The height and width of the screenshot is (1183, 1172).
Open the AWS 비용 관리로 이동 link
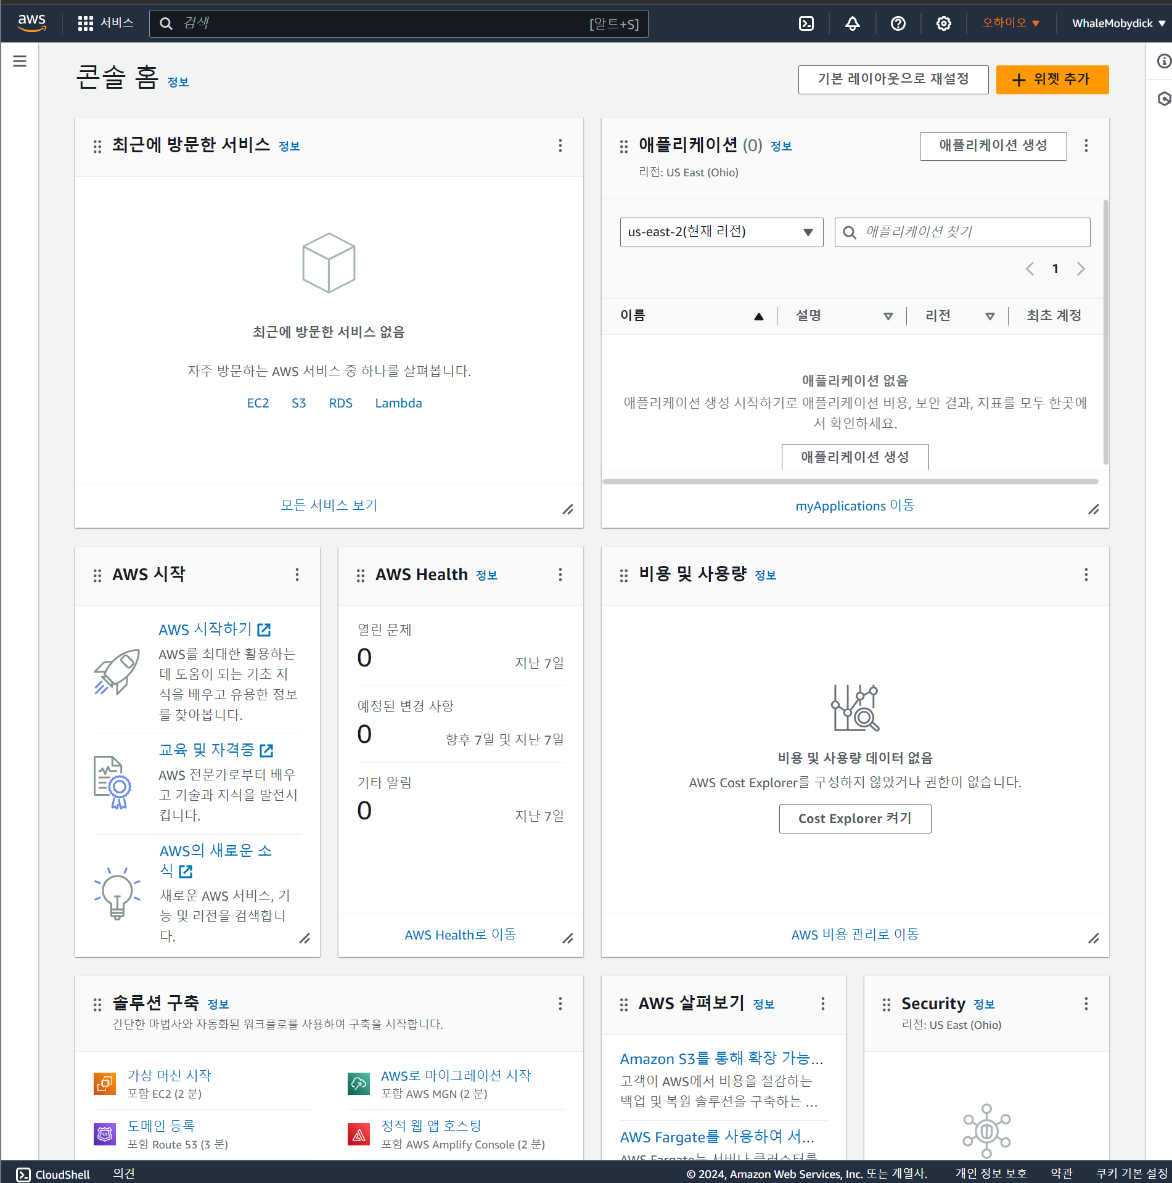click(x=855, y=935)
